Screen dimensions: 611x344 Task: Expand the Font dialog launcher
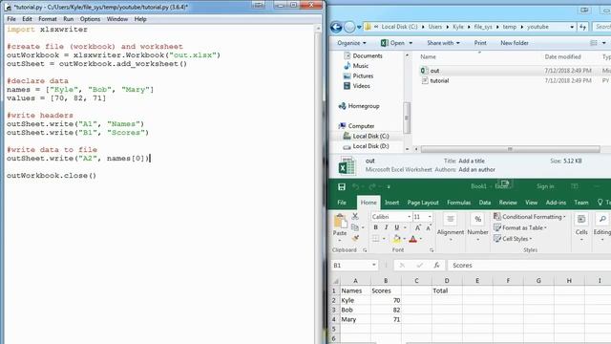click(x=432, y=250)
